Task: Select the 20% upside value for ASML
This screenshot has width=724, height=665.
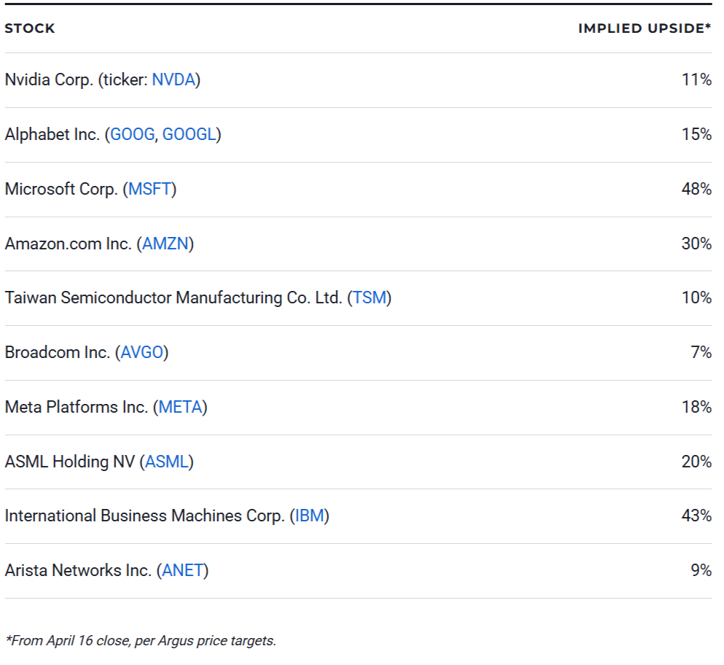Action: pyautogui.click(x=697, y=462)
